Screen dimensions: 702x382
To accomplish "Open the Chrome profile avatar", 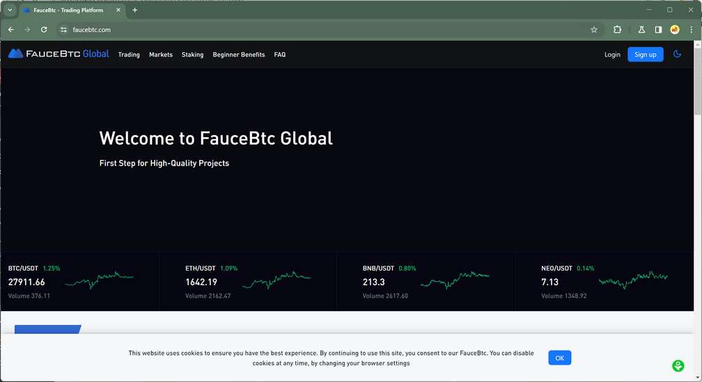I will (675, 30).
